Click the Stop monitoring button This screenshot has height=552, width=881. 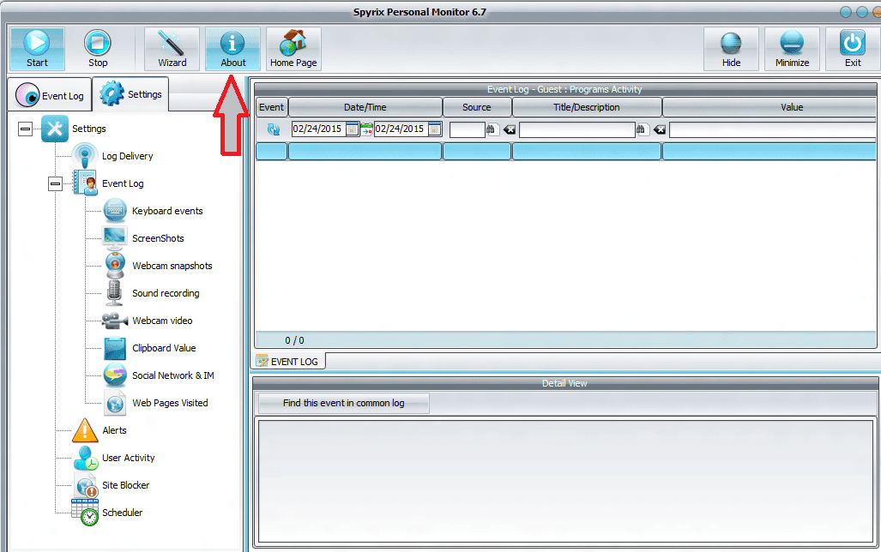point(98,49)
